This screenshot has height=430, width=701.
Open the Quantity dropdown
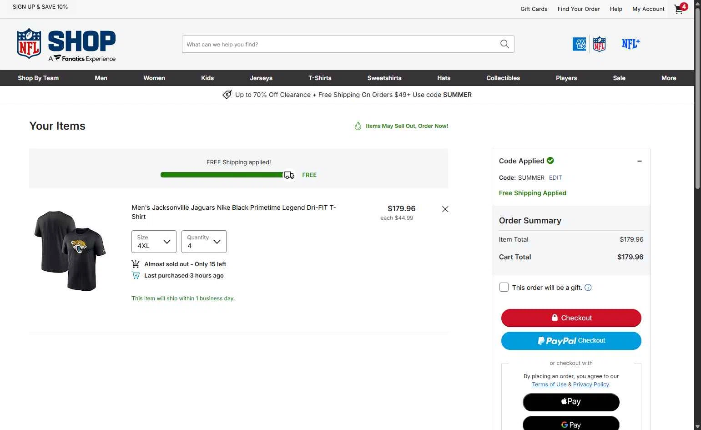204,242
